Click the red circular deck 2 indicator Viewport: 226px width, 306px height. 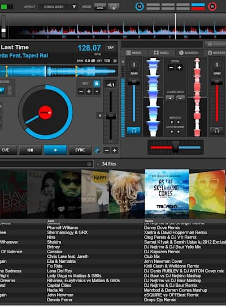coord(212,6)
